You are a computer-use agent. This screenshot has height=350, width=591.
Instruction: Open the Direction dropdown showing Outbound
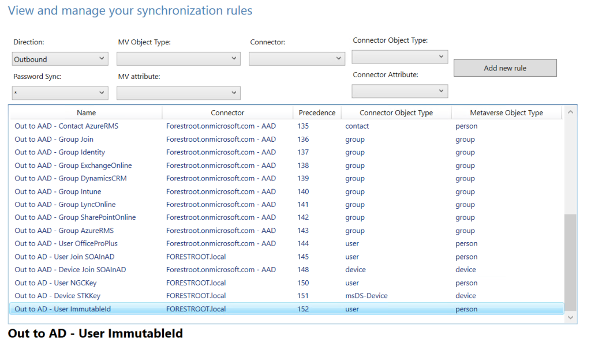[60, 59]
